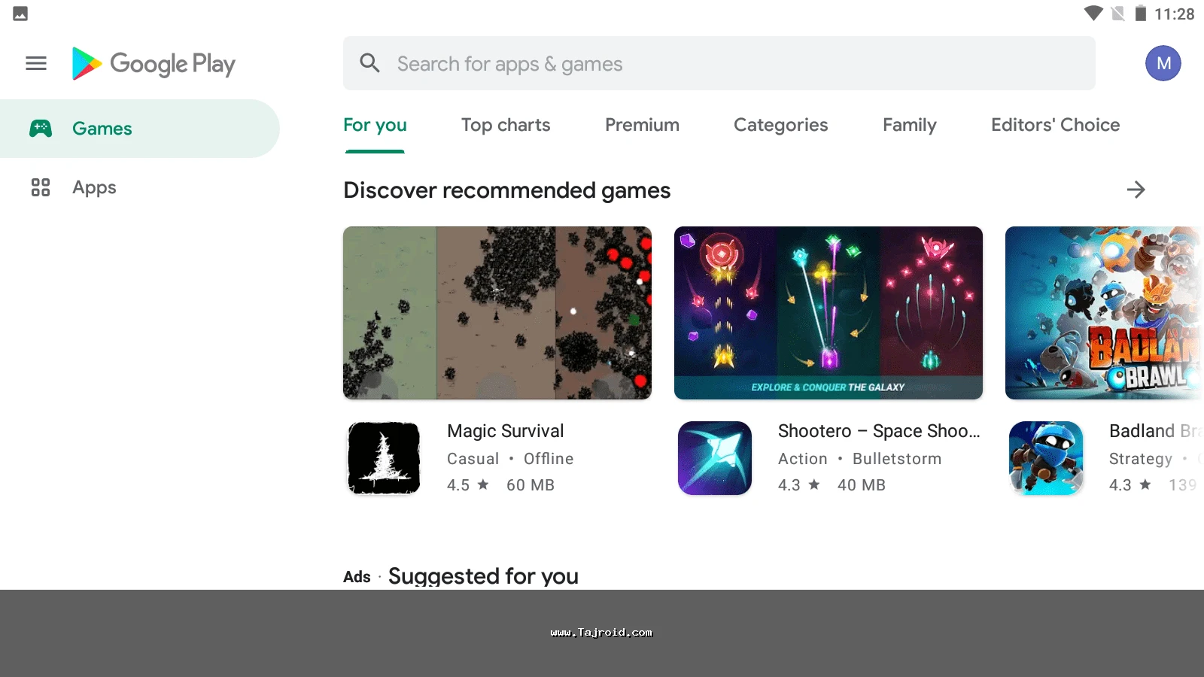
Task: Expand Discover recommended games with arrow
Action: click(x=1136, y=190)
